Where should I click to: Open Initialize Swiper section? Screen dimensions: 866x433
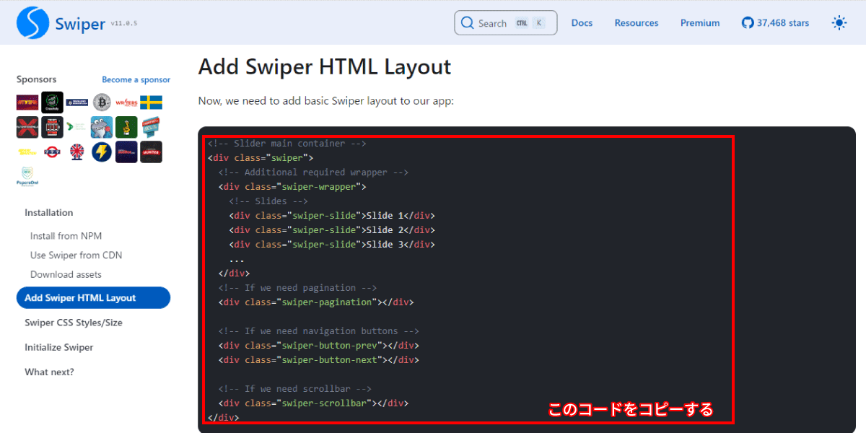click(x=59, y=347)
